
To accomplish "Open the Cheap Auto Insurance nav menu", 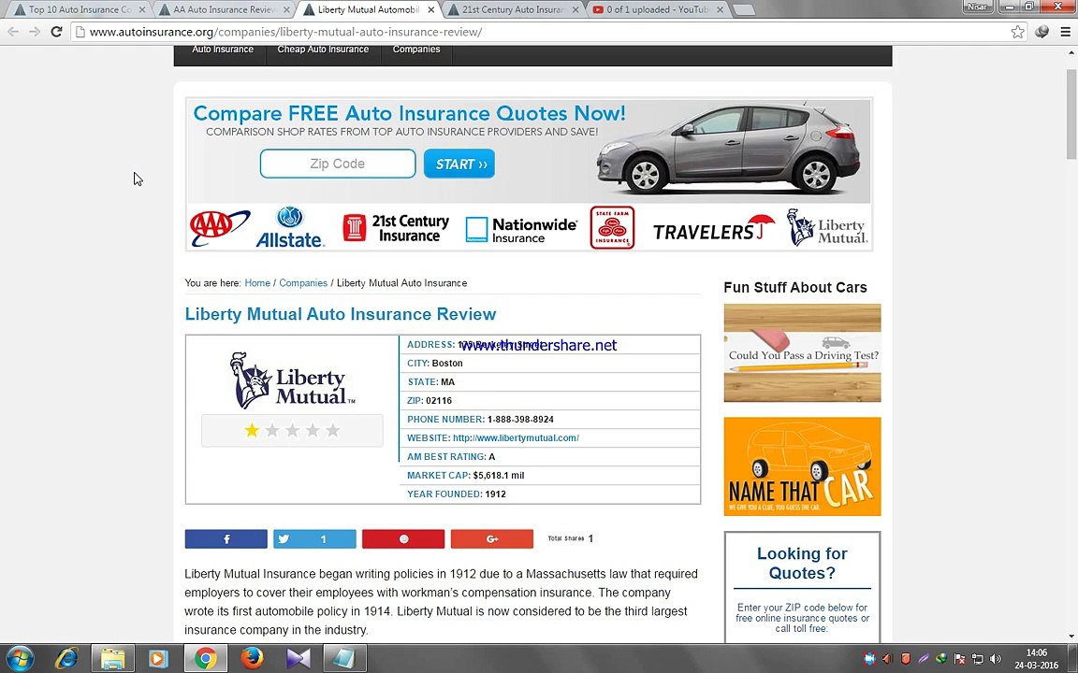I will [x=323, y=50].
